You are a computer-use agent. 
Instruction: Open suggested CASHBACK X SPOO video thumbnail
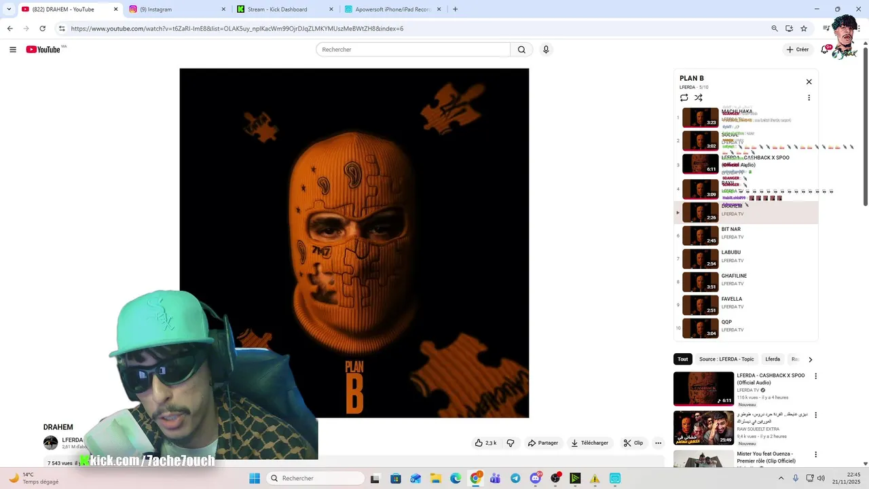coord(703,388)
